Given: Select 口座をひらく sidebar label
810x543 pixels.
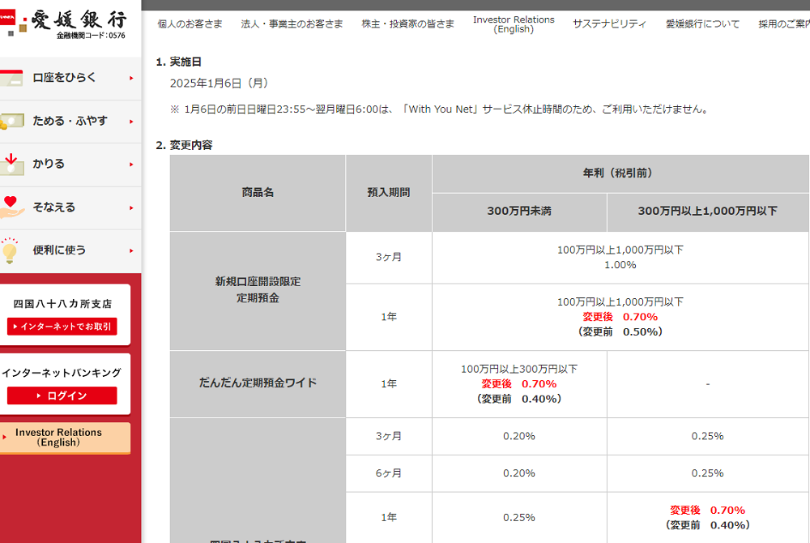Looking at the screenshot, I should [x=65, y=78].
